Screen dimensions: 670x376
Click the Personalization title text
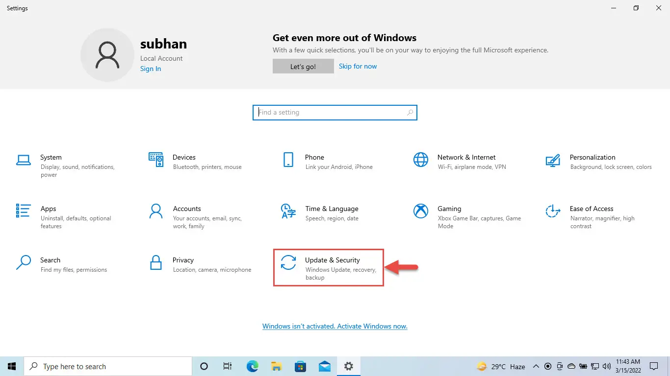click(x=593, y=157)
